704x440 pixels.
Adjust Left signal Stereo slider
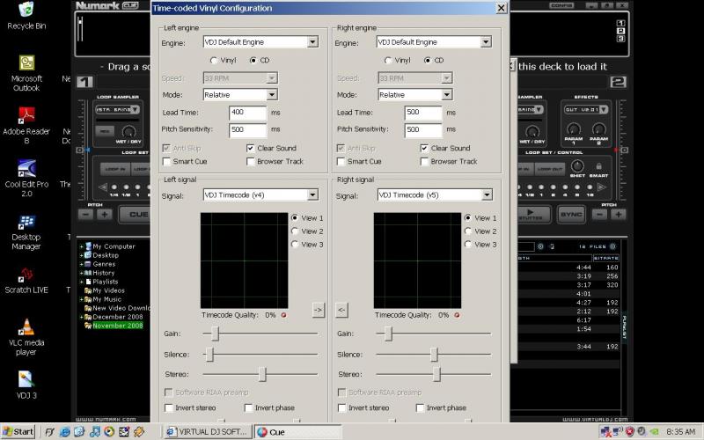262,374
